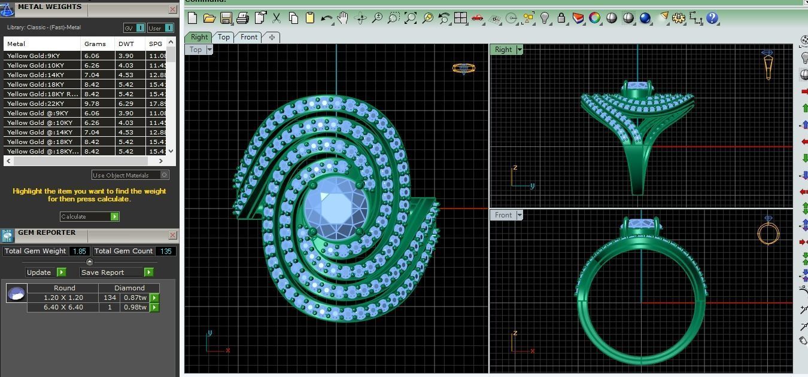Click the metal table horizontal scrollbar
The width and height of the screenshot is (808, 377).
(x=85, y=161)
